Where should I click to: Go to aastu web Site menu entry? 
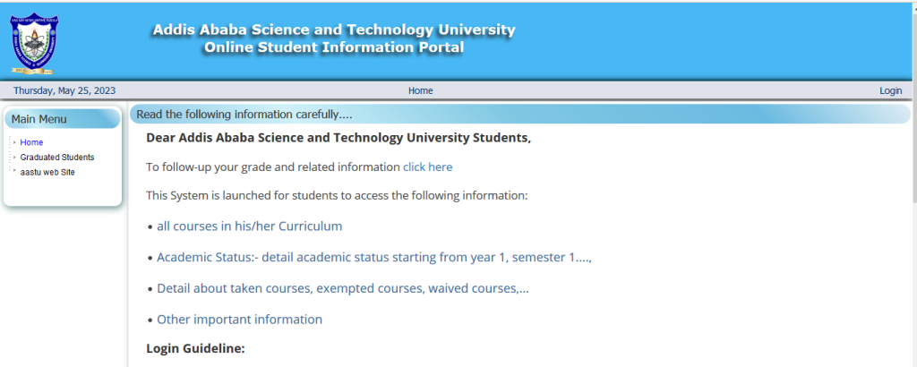pyautogui.click(x=47, y=172)
